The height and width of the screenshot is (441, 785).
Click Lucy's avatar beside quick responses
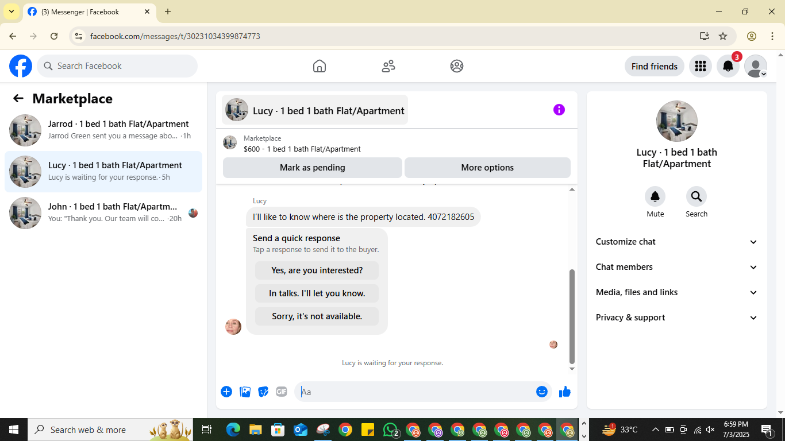pyautogui.click(x=233, y=327)
